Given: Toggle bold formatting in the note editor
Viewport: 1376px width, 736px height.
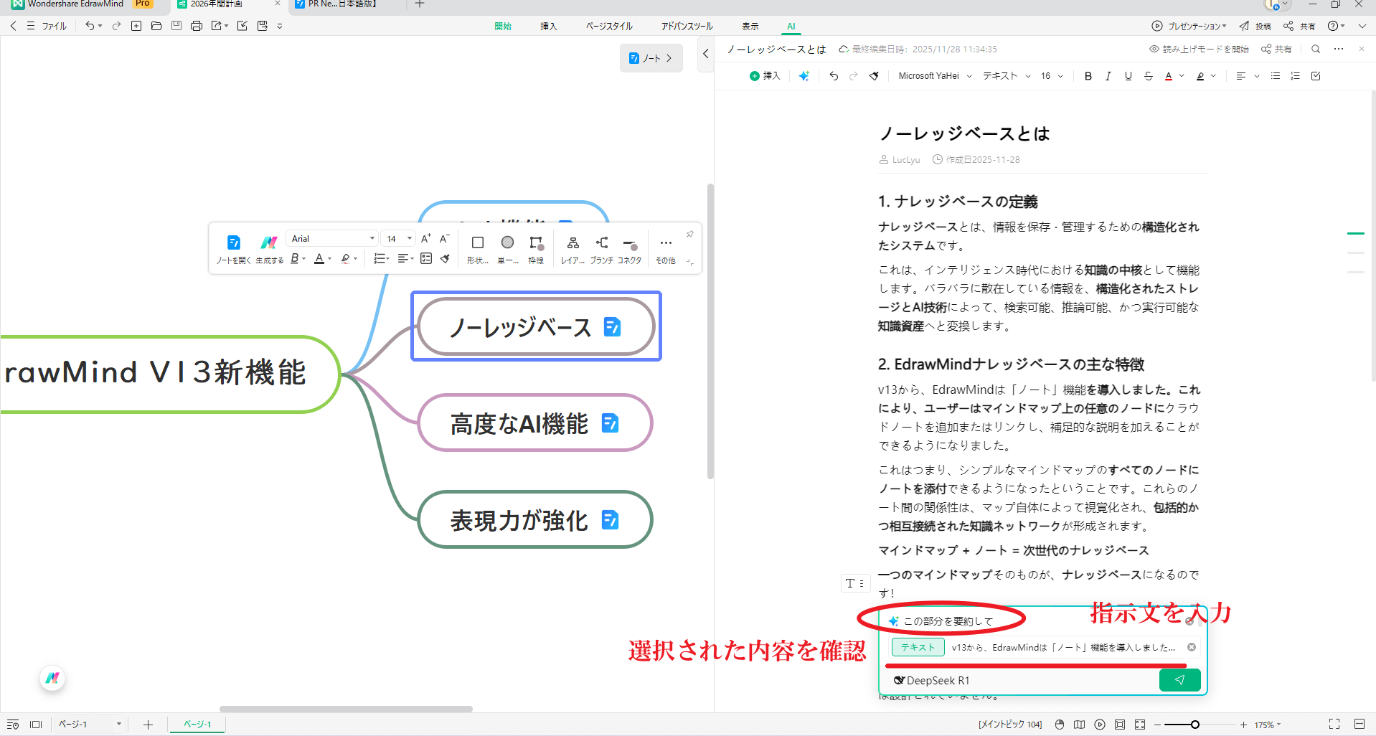Looking at the screenshot, I should click(x=1088, y=75).
